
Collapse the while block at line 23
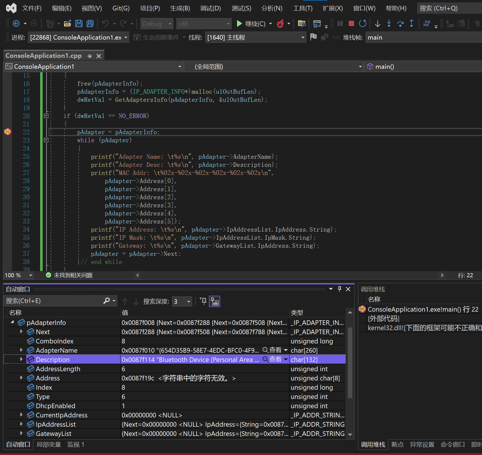pos(46,140)
